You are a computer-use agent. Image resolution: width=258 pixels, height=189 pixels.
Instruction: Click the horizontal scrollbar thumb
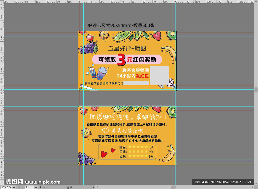click(173, 187)
